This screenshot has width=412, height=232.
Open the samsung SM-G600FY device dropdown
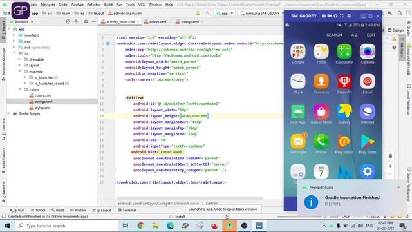[x=261, y=13]
